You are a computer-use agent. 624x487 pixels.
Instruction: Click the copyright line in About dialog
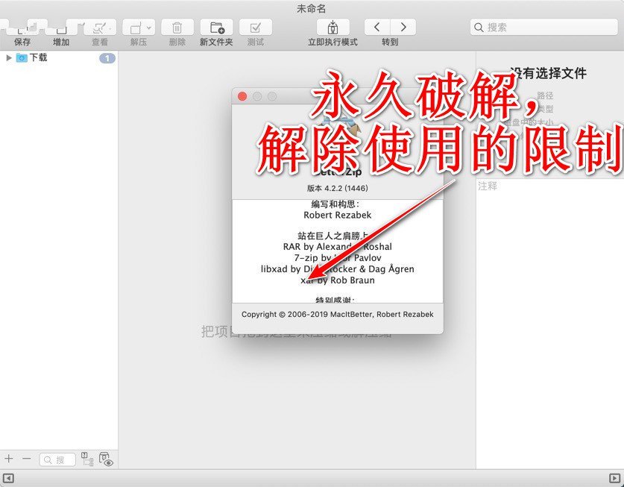point(338,314)
